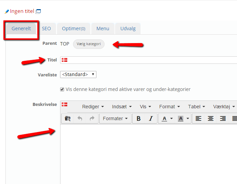Click the pencil edit icon beside Ingen titel

pyautogui.click(x=7, y=12)
